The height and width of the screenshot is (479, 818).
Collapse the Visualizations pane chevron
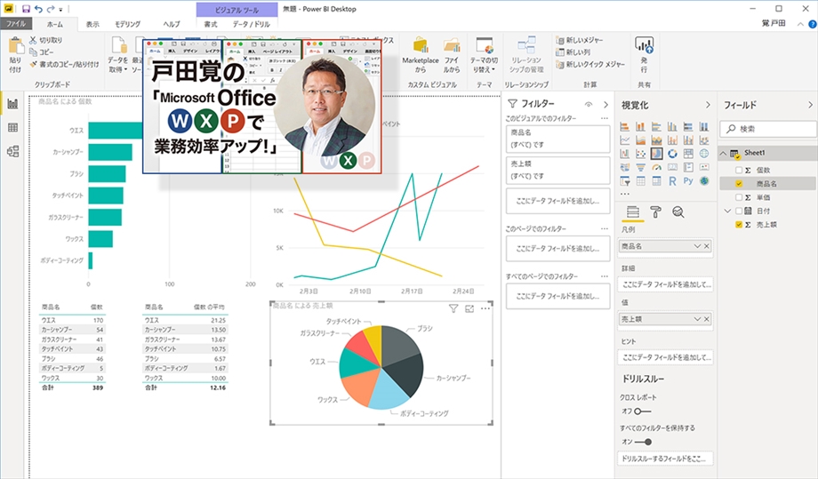(708, 105)
